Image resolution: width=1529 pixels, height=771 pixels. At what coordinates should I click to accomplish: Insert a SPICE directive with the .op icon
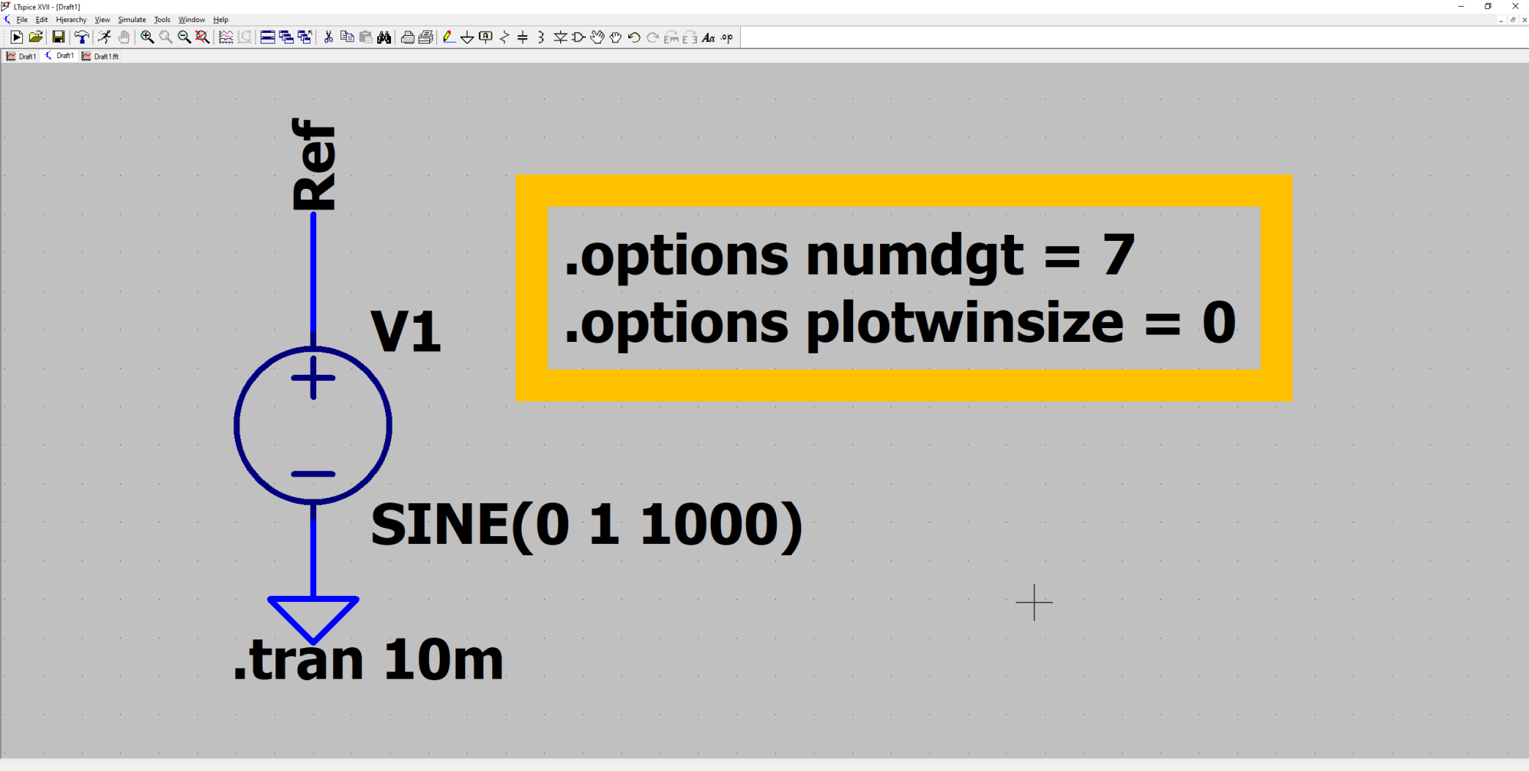[x=726, y=37]
